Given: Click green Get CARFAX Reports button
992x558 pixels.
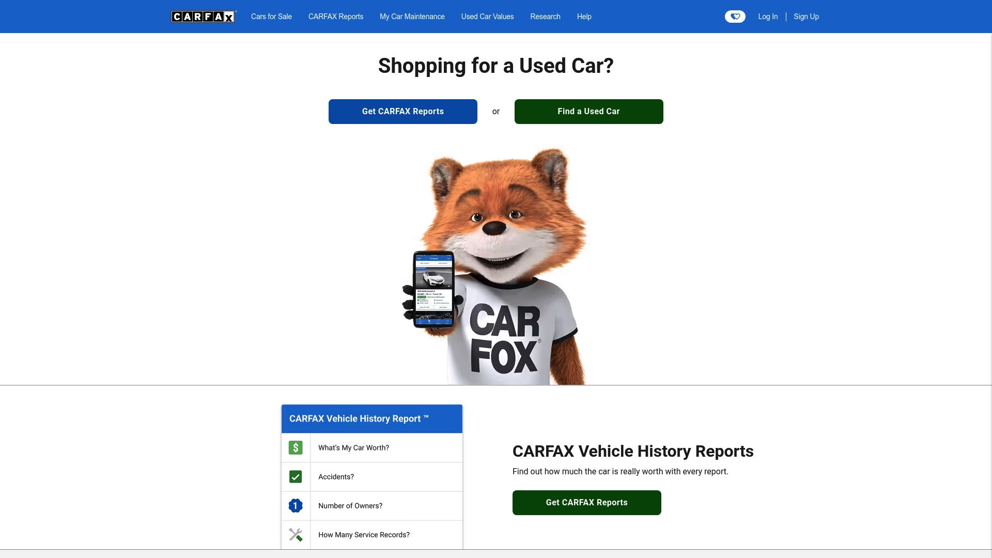Looking at the screenshot, I should coord(587,503).
